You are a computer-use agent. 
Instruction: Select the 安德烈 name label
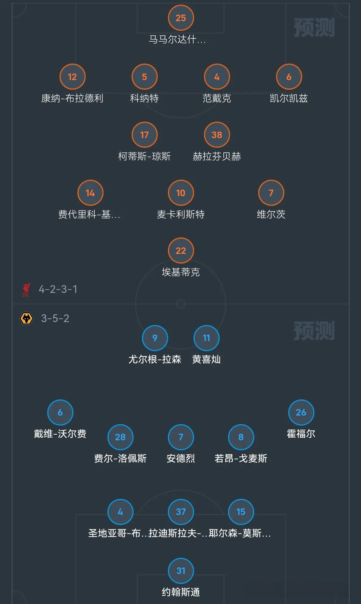coord(181,458)
